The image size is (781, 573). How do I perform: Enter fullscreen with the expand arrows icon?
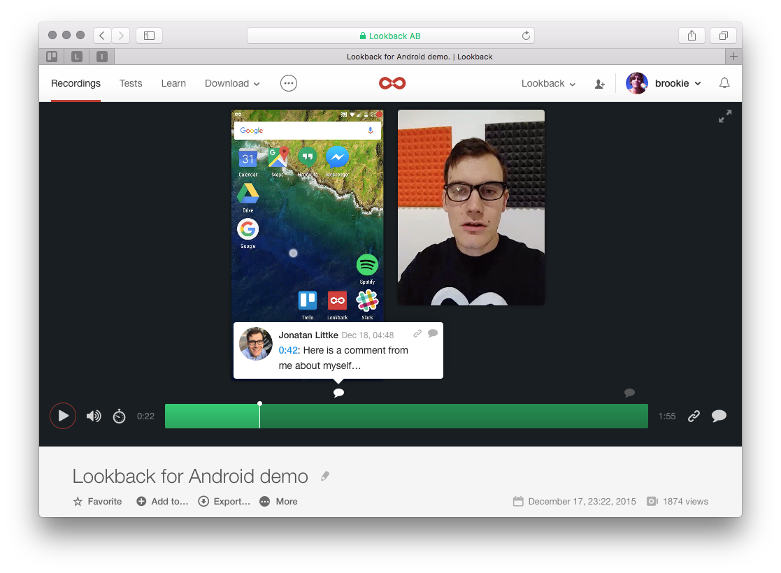725,117
